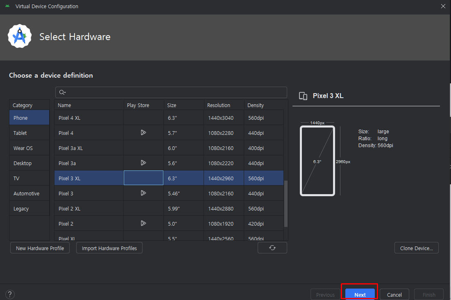Click the 5.99" size cell
The width and height of the screenshot is (451, 300).
pos(184,209)
